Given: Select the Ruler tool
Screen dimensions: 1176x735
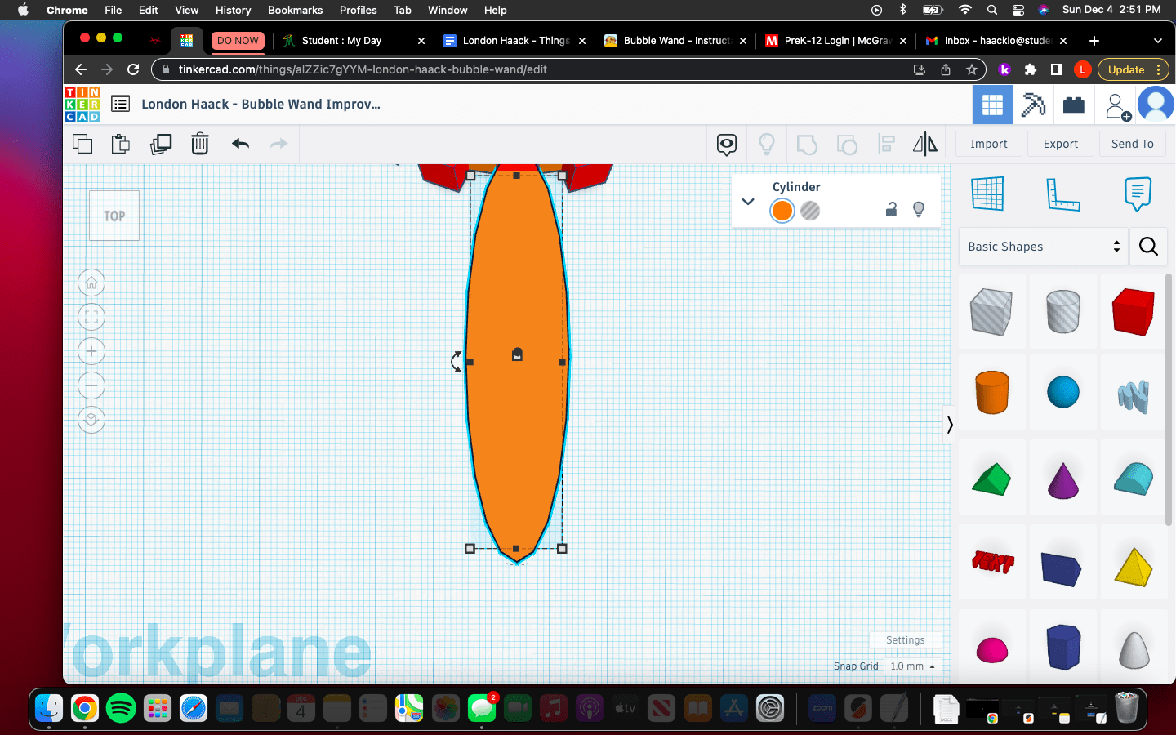Looking at the screenshot, I should (1062, 194).
